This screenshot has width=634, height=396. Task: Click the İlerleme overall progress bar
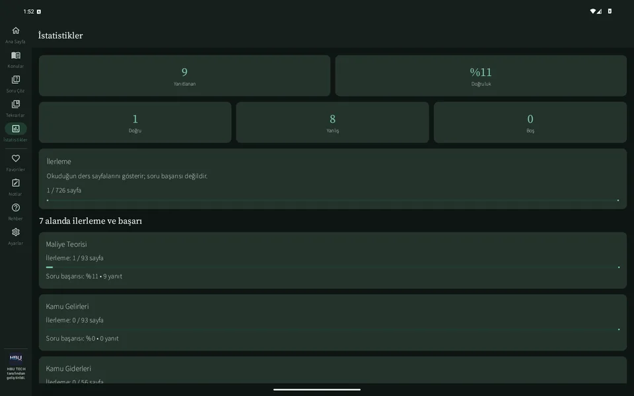(x=333, y=201)
